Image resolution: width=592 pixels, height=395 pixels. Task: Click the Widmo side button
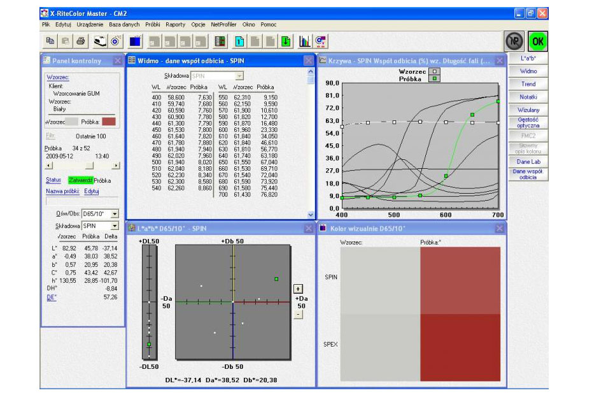(x=528, y=71)
